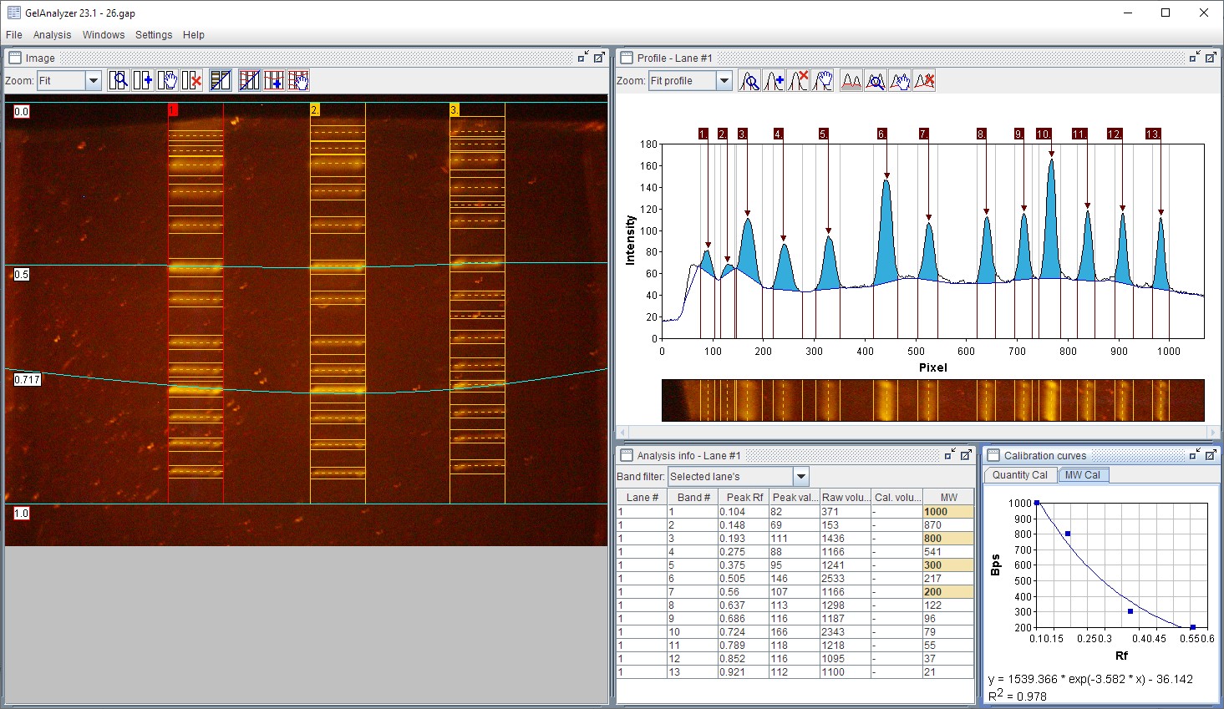Toggle lane display on the gel image
This screenshot has height=709, width=1224.
pos(221,80)
